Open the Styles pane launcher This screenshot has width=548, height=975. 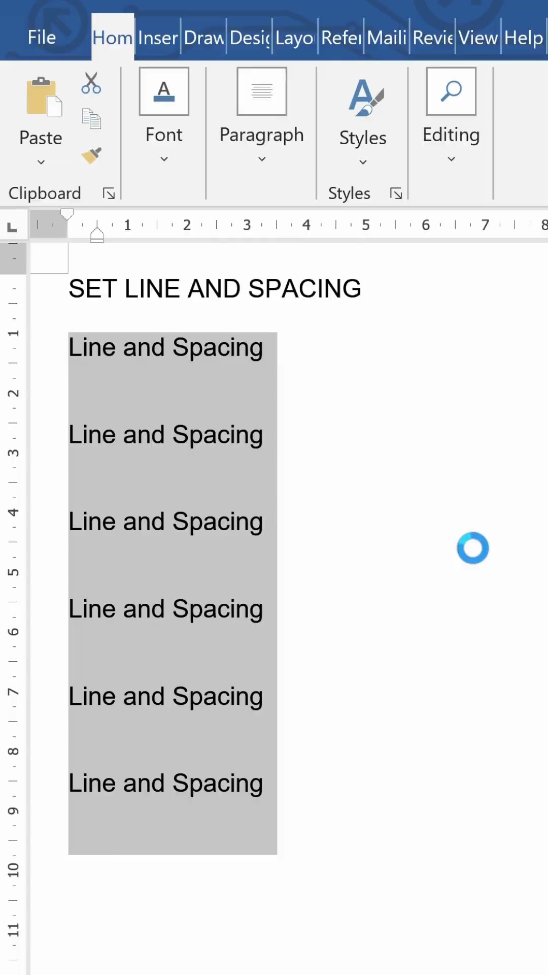[x=396, y=193]
